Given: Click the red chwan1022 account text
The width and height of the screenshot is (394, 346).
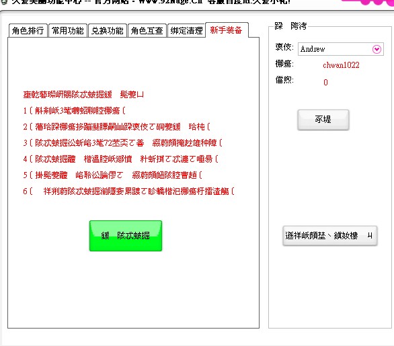Looking at the screenshot, I should 341,65.
